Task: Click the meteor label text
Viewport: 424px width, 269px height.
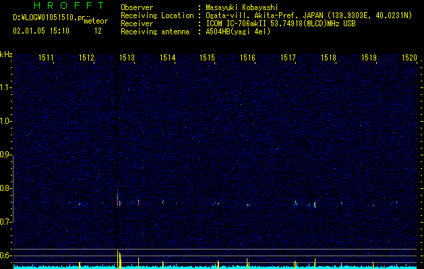Action: 96,21
